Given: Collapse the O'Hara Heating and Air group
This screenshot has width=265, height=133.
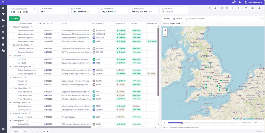Looking at the screenshot, I should click(x=10, y=66).
